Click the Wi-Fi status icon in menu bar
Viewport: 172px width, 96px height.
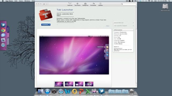[x=149, y=1]
